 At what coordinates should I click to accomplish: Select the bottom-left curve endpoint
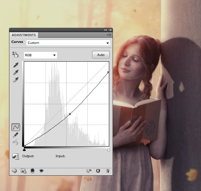pos(25,146)
